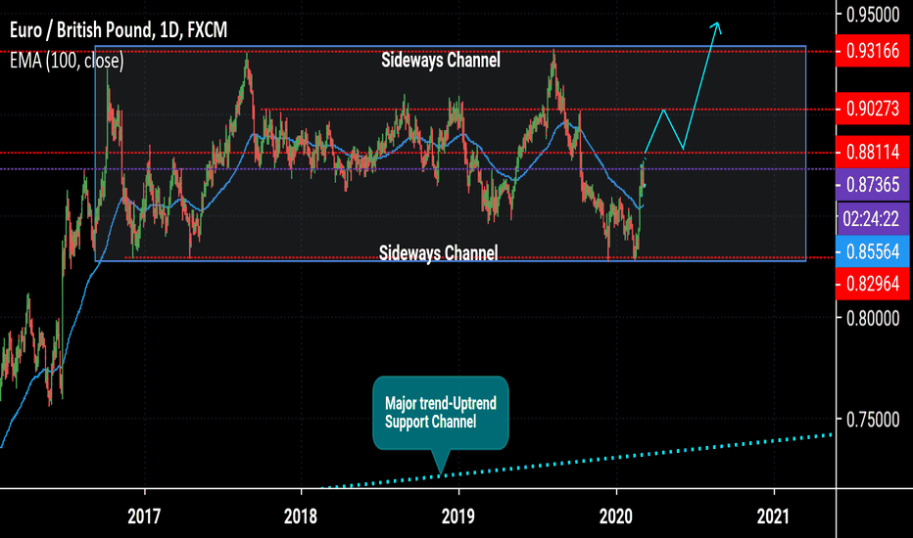Click the 0.90273 red price label
Screen dimensions: 913x538
872,109
